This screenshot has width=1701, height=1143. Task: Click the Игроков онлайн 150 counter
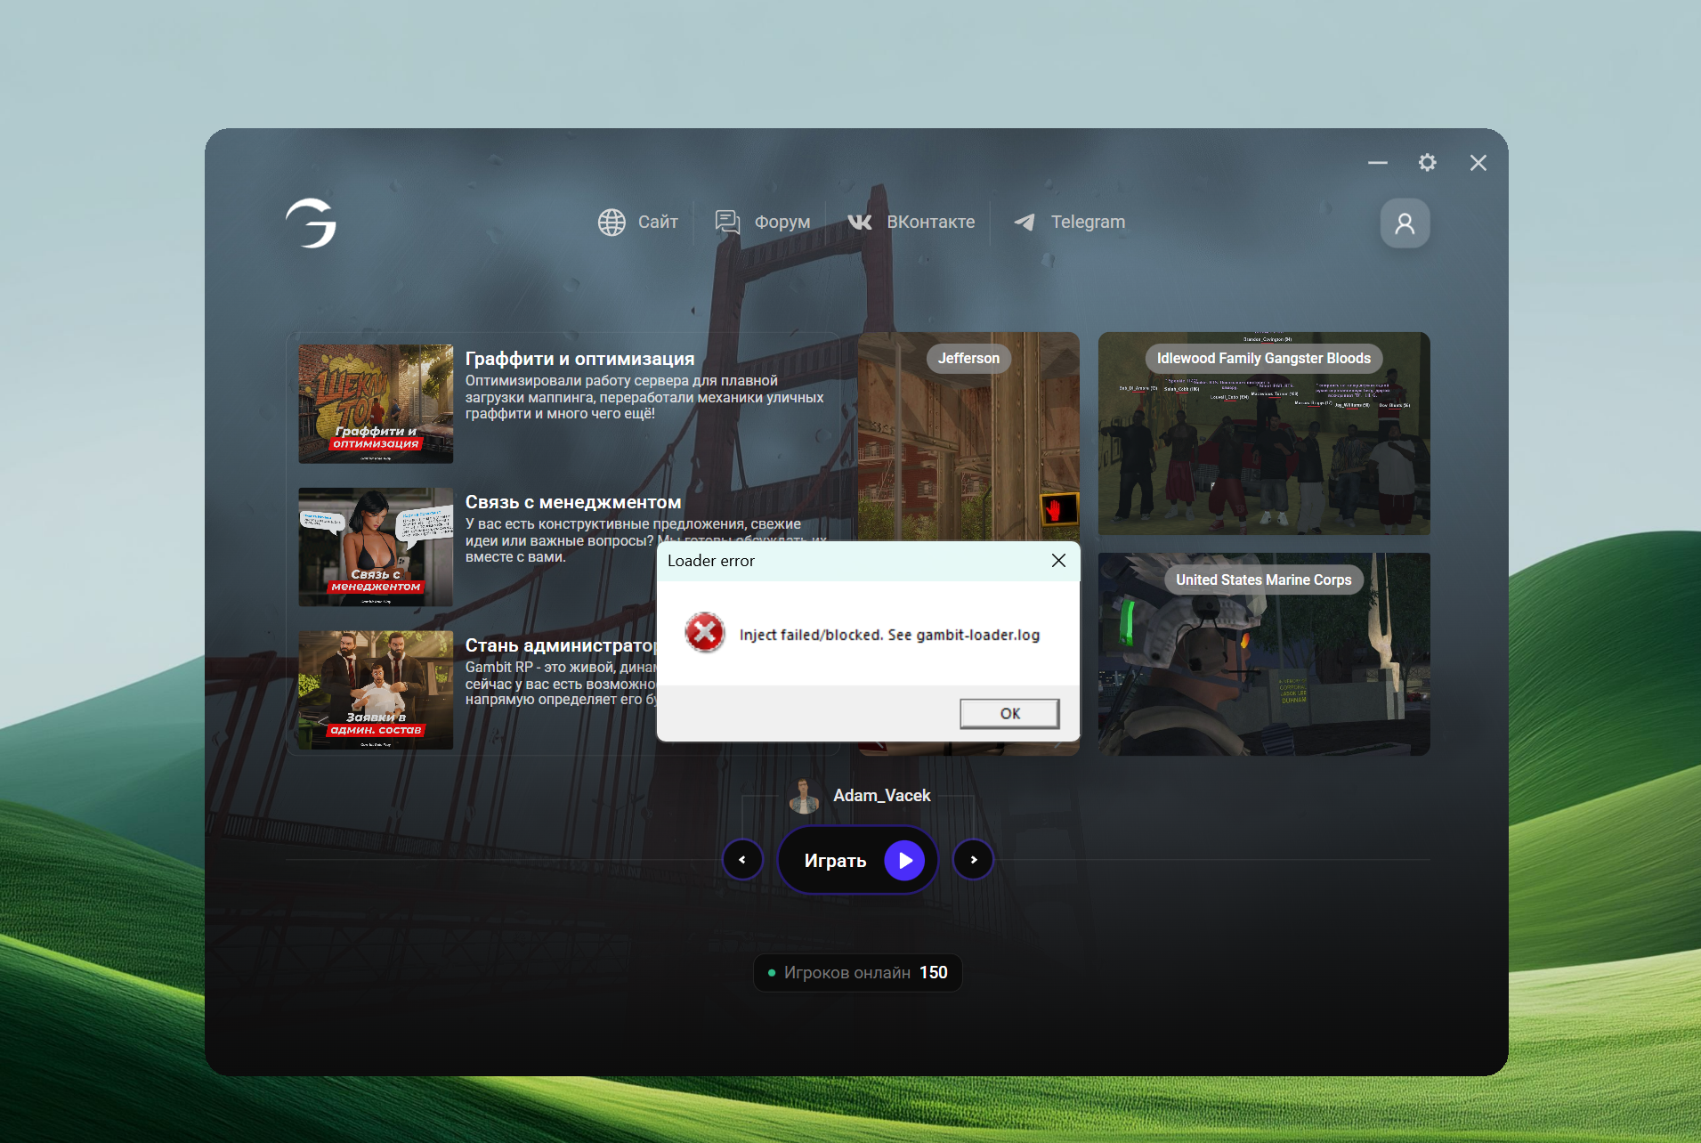click(858, 973)
